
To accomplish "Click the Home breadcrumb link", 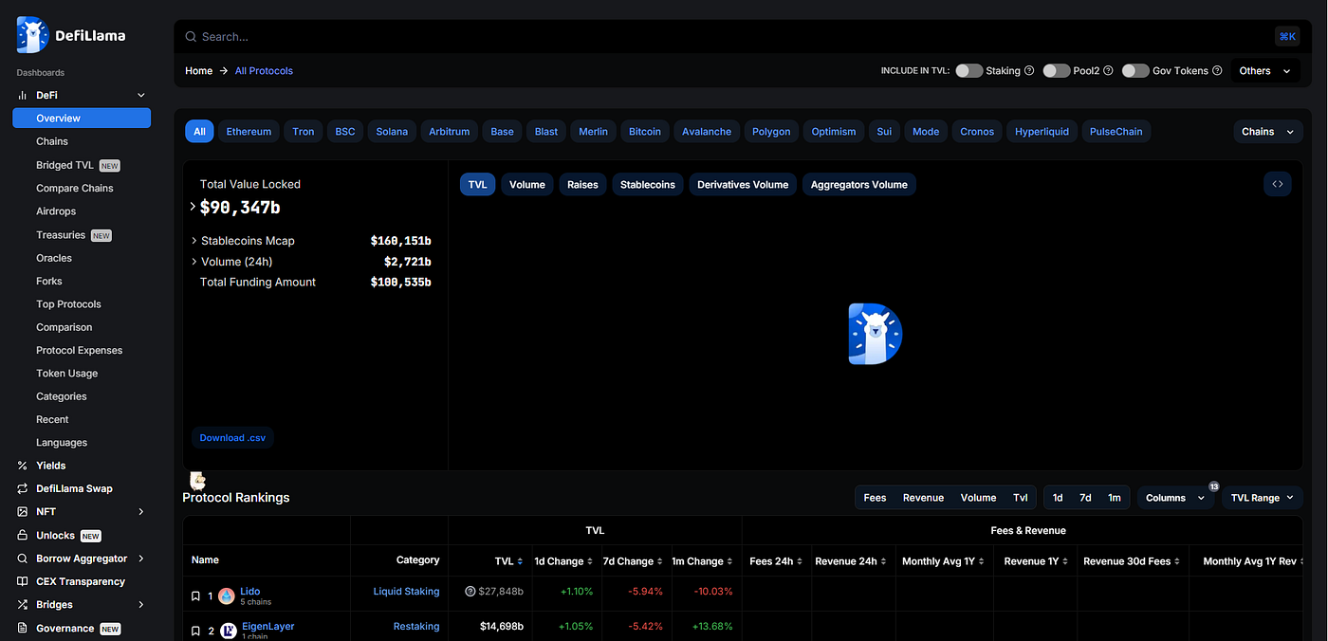I will [198, 71].
